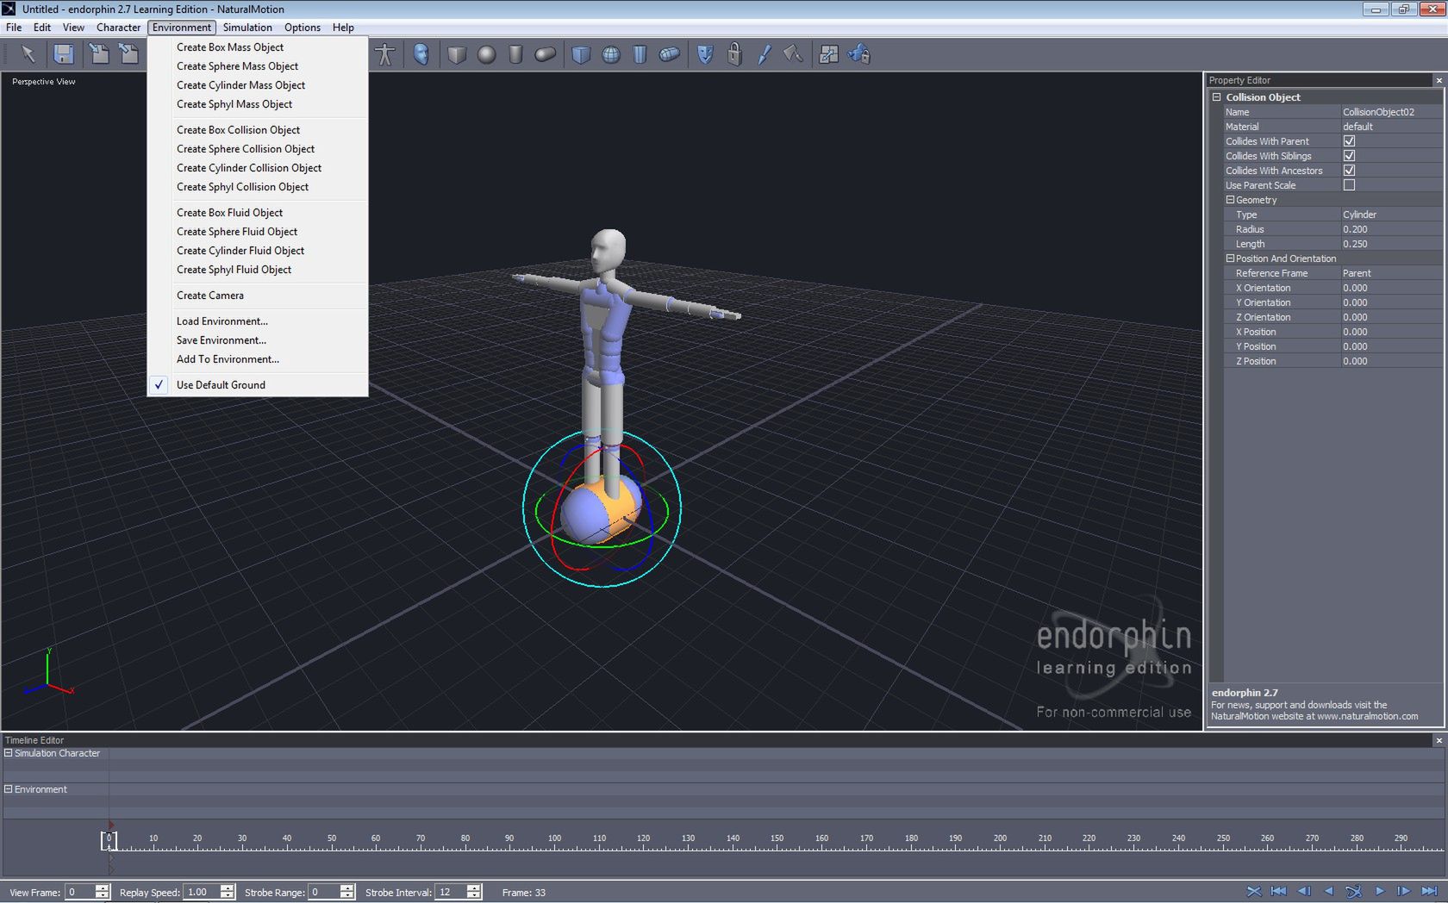Click the Save floppy disk icon
The height and width of the screenshot is (903, 1448).
click(64, 54)
